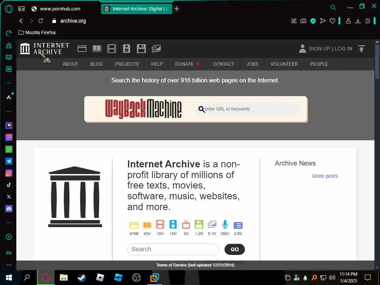Open OBS Studio from the taskbar
Image resolution: width=380 pixels, height=285 pixels.
137,278
